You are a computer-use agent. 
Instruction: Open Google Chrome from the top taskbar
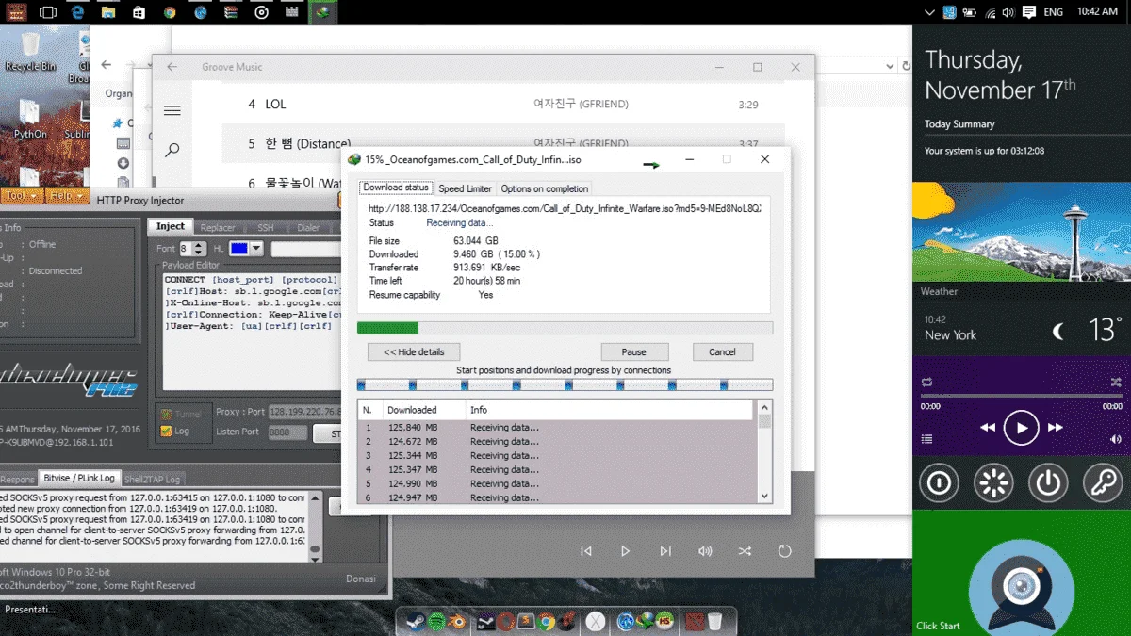tap(170, 12)
